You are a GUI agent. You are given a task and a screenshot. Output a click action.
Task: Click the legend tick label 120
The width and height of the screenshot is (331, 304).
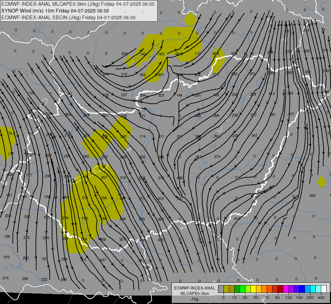coord(288,298)
